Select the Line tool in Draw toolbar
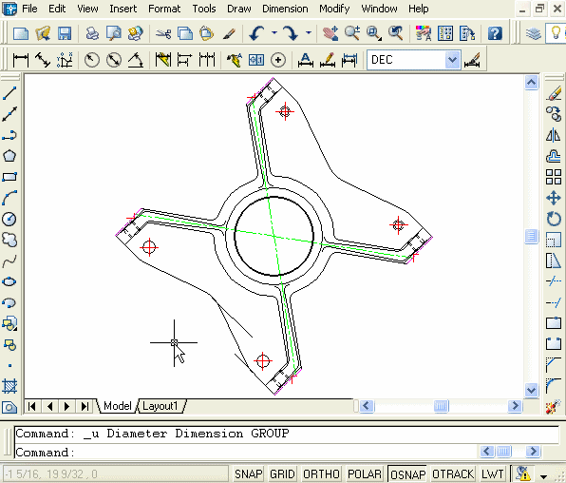566x483 pixels. (x=9, y=93)
